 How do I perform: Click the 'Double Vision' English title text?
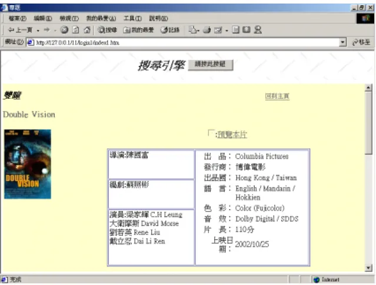[29, 115]
